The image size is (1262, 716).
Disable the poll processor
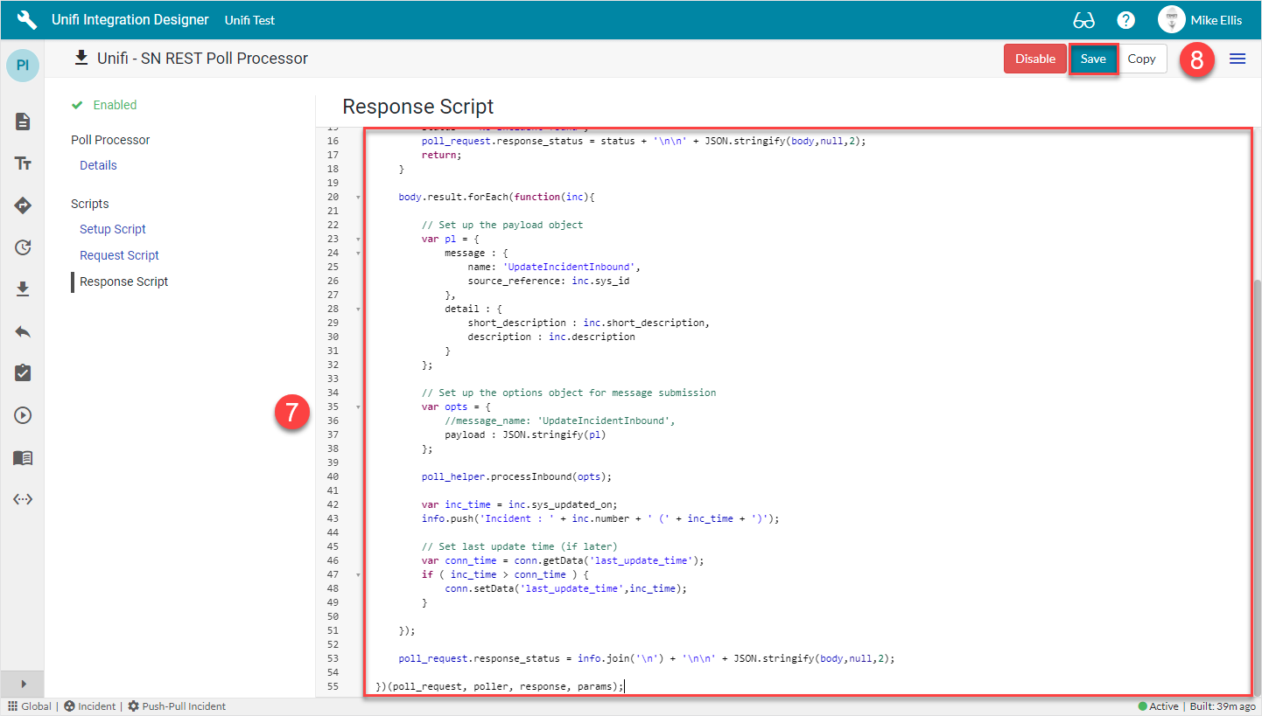coord(1034,59)
